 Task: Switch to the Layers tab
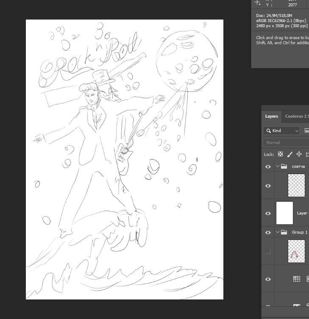pos(272,116)
